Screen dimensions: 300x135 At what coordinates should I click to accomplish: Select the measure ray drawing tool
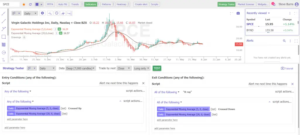[x=4, y=29]
